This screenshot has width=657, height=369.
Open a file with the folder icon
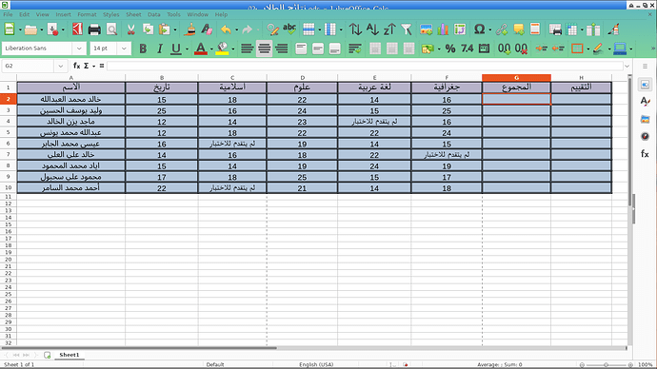coord(30,29)
